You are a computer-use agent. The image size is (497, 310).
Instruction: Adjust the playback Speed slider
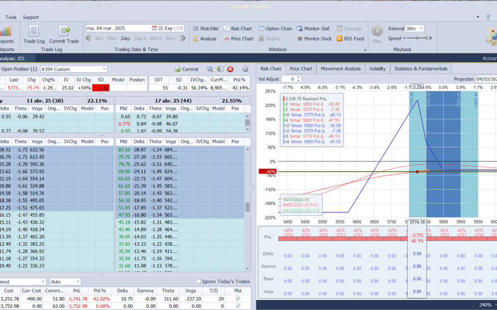point(417,38)
